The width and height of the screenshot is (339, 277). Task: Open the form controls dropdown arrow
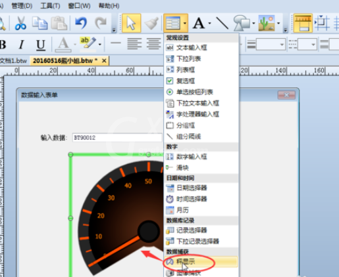[185, 23]
